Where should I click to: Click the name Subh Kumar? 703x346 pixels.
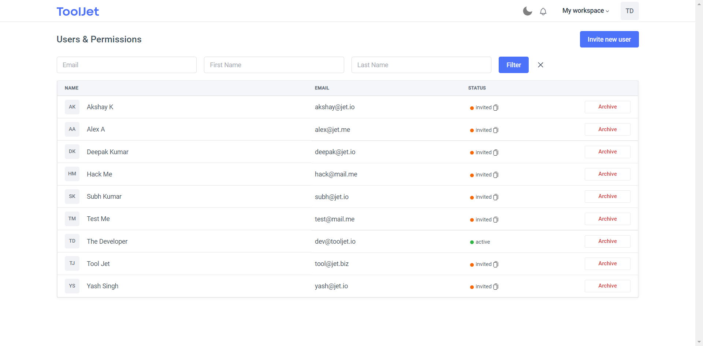pos(104,197)
